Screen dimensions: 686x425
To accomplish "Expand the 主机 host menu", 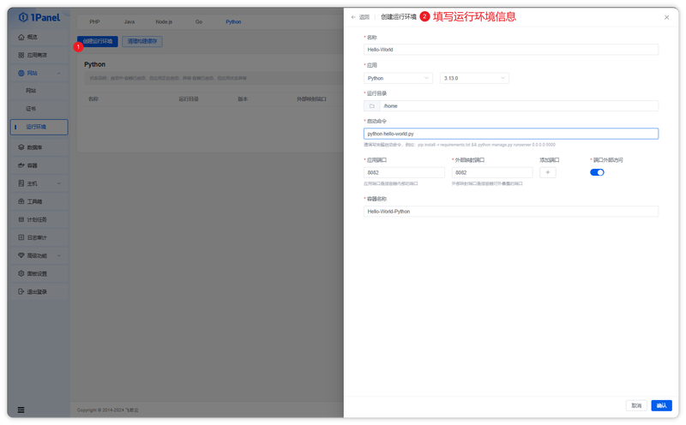I will point(39,183).
